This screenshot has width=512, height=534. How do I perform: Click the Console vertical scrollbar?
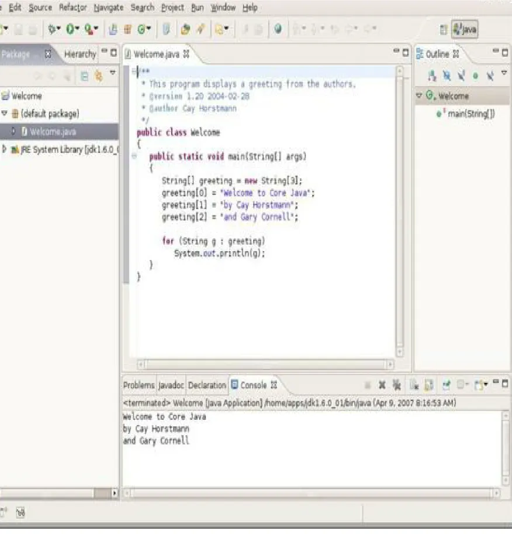pos(506,448)
